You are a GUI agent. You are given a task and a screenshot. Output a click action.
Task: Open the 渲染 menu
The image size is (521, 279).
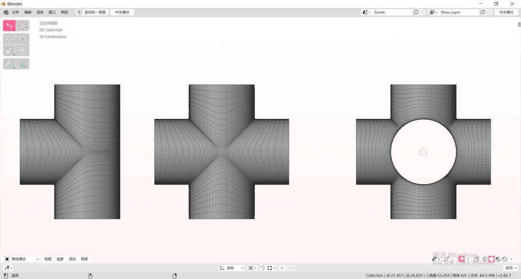[40, 12]
